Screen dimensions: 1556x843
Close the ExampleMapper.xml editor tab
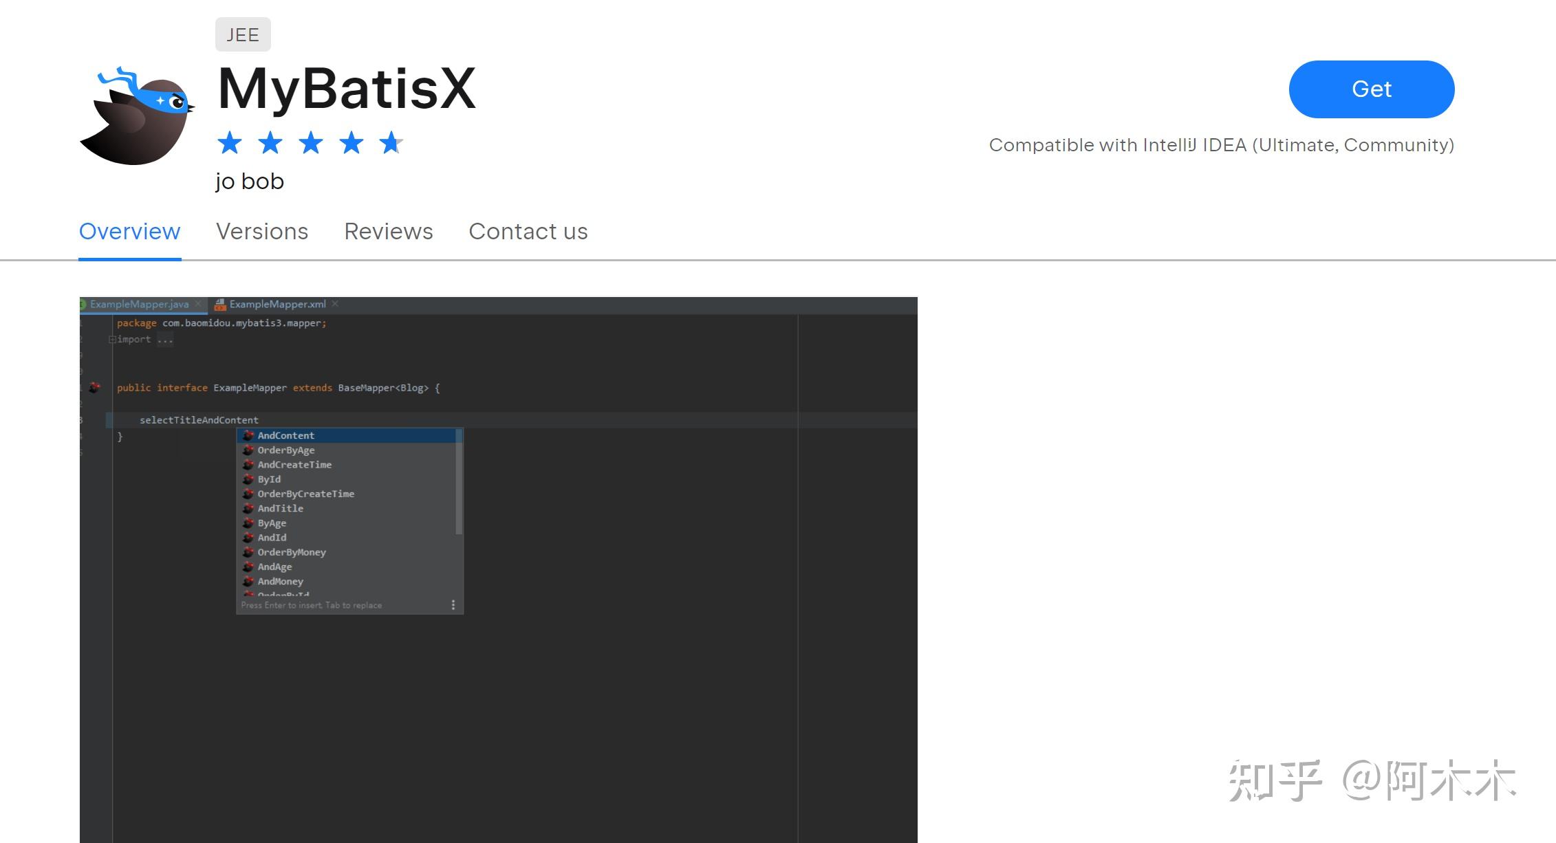[336, 304]
